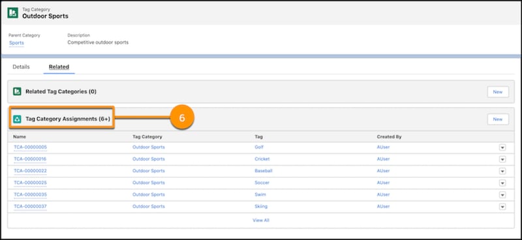
Task: Open the Sports parent category link
Action: (x=16, y=43)
